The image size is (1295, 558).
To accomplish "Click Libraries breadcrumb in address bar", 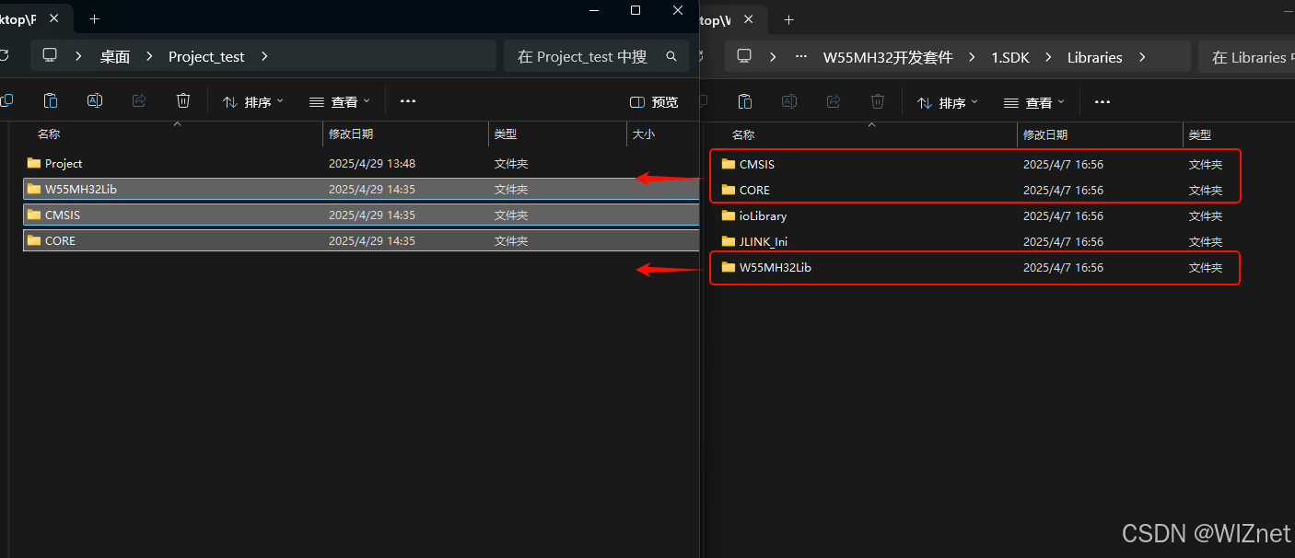I will [x=1095, y=57].
